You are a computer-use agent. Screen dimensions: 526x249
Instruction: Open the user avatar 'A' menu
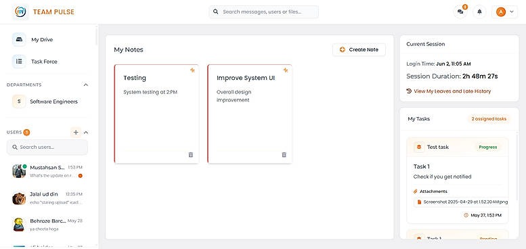(x=504, y=12)
